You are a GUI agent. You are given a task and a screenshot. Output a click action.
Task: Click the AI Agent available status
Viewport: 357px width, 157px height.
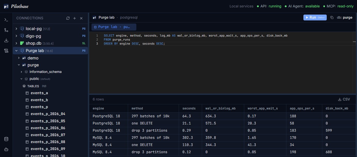(302, 6)
